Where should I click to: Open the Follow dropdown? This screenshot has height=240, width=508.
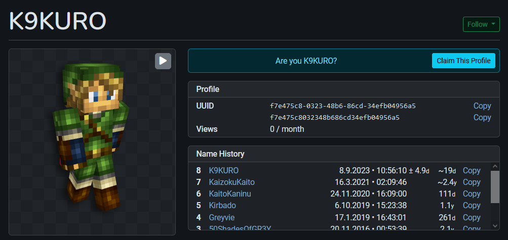pyautogui.click(x=481, y=24)
